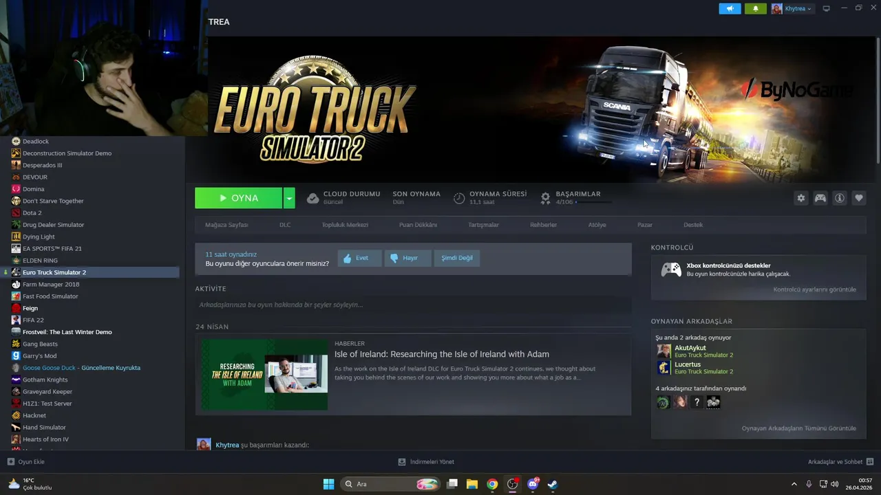Viewport: 881px width, 495px height.
Task: Click the question mark friend avatar
Action: pos(697,402)
